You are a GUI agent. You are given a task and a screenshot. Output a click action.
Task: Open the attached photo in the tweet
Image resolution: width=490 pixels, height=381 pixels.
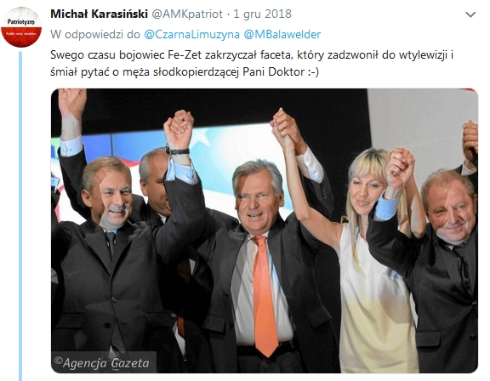pos(265,230)
